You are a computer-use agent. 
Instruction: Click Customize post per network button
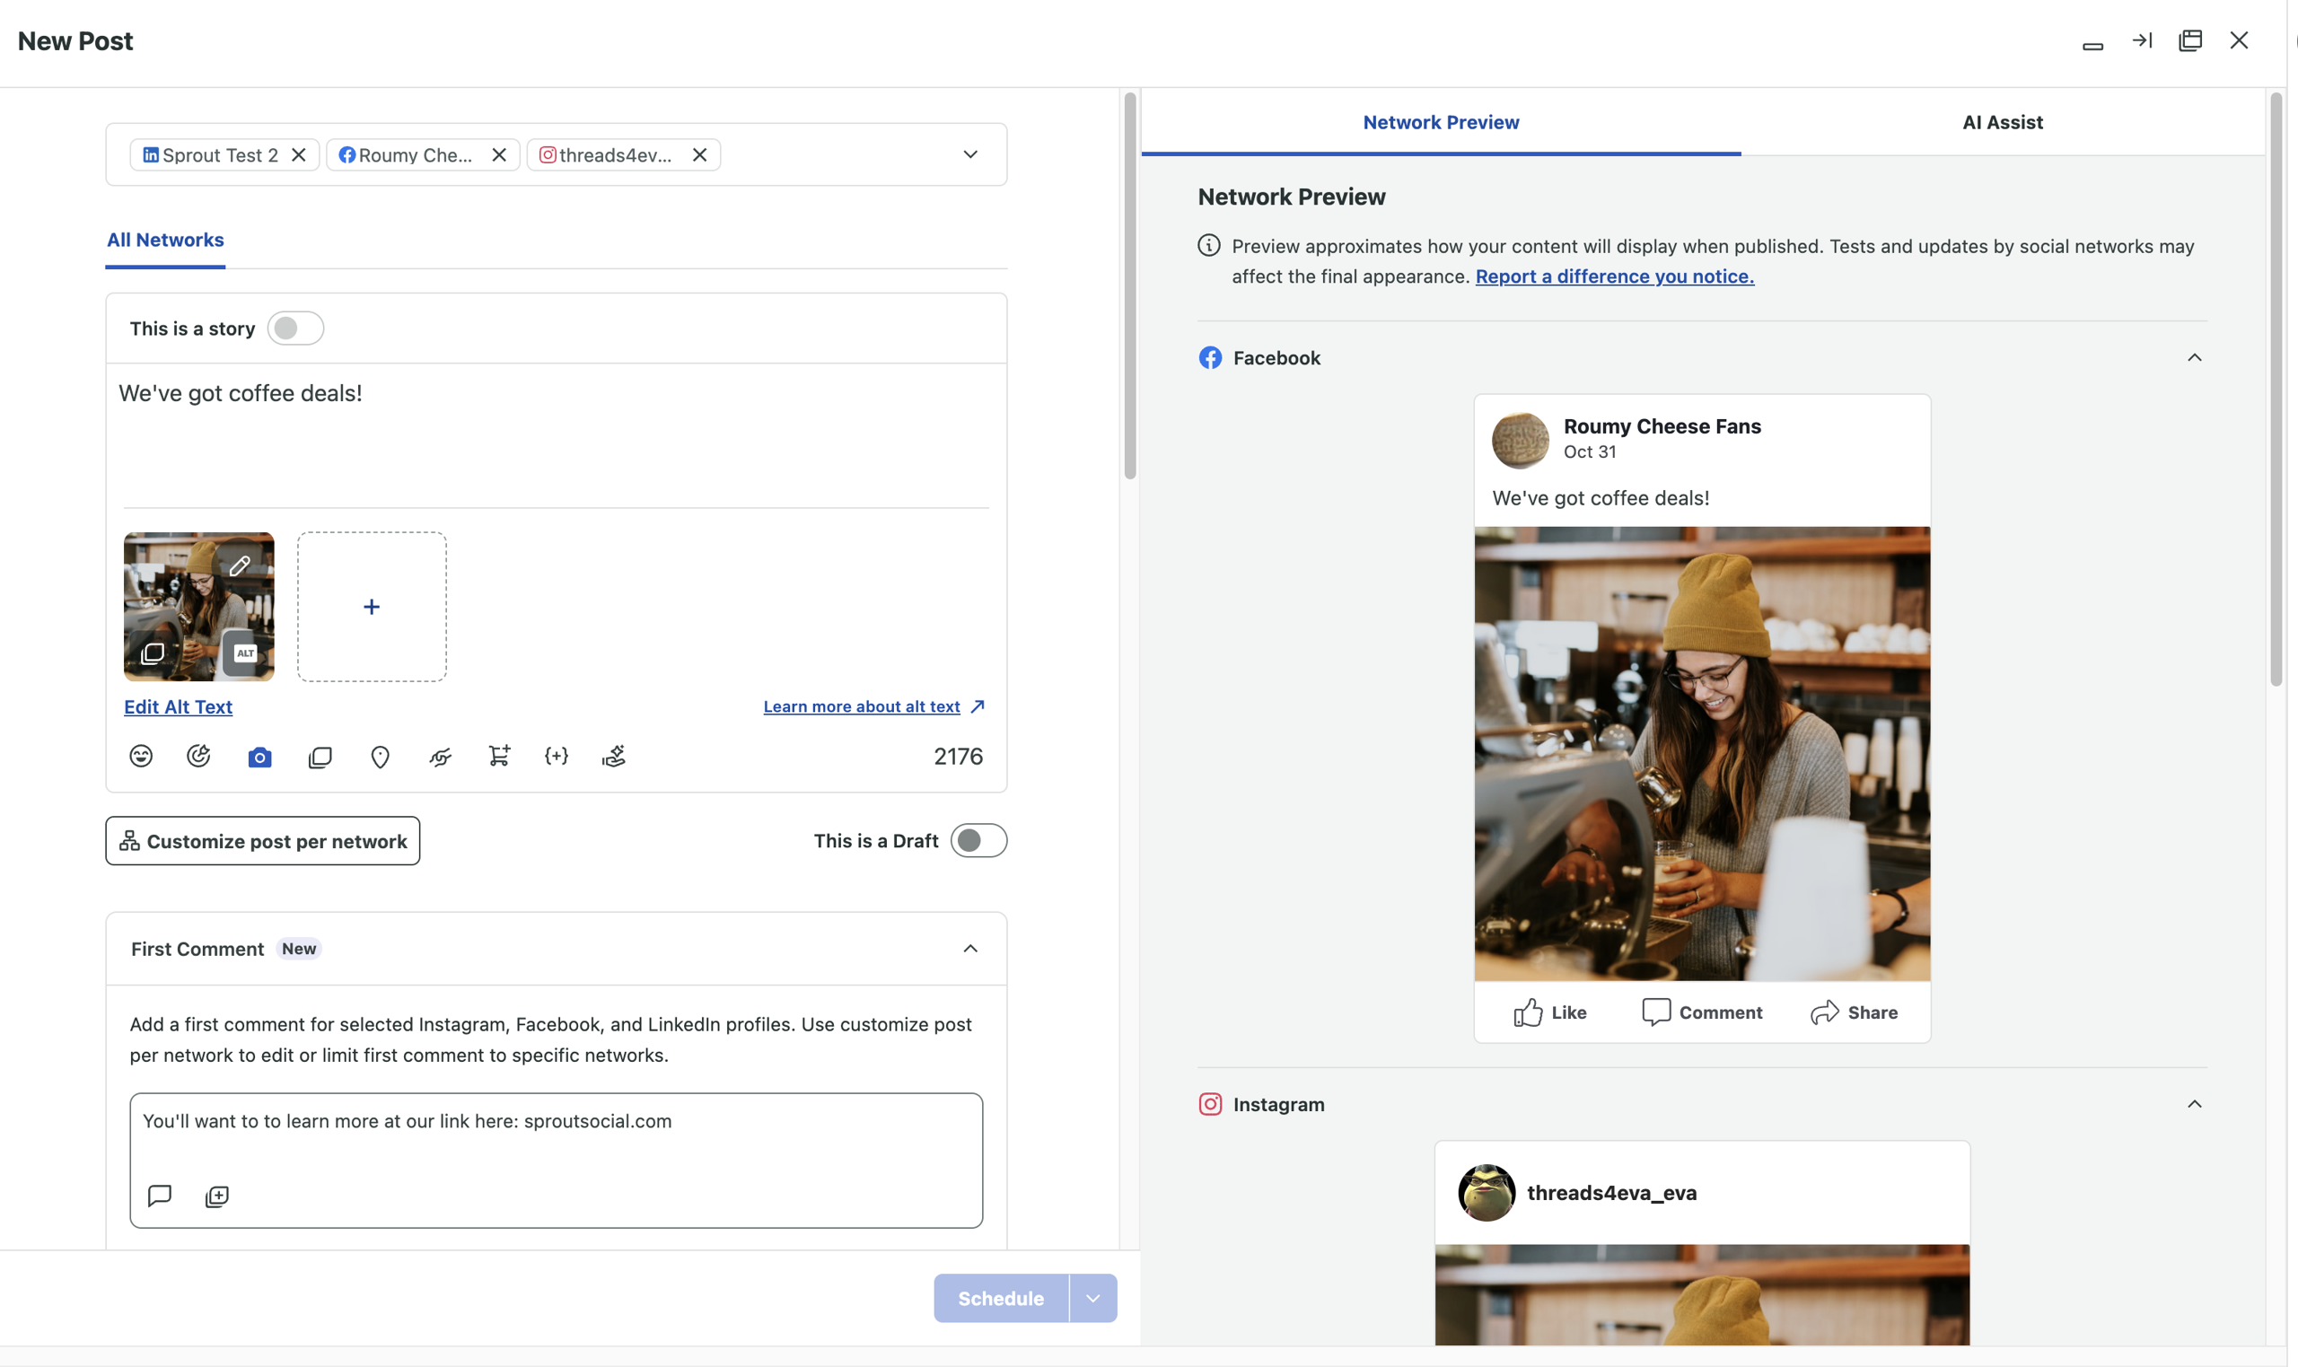click(262, 840)
